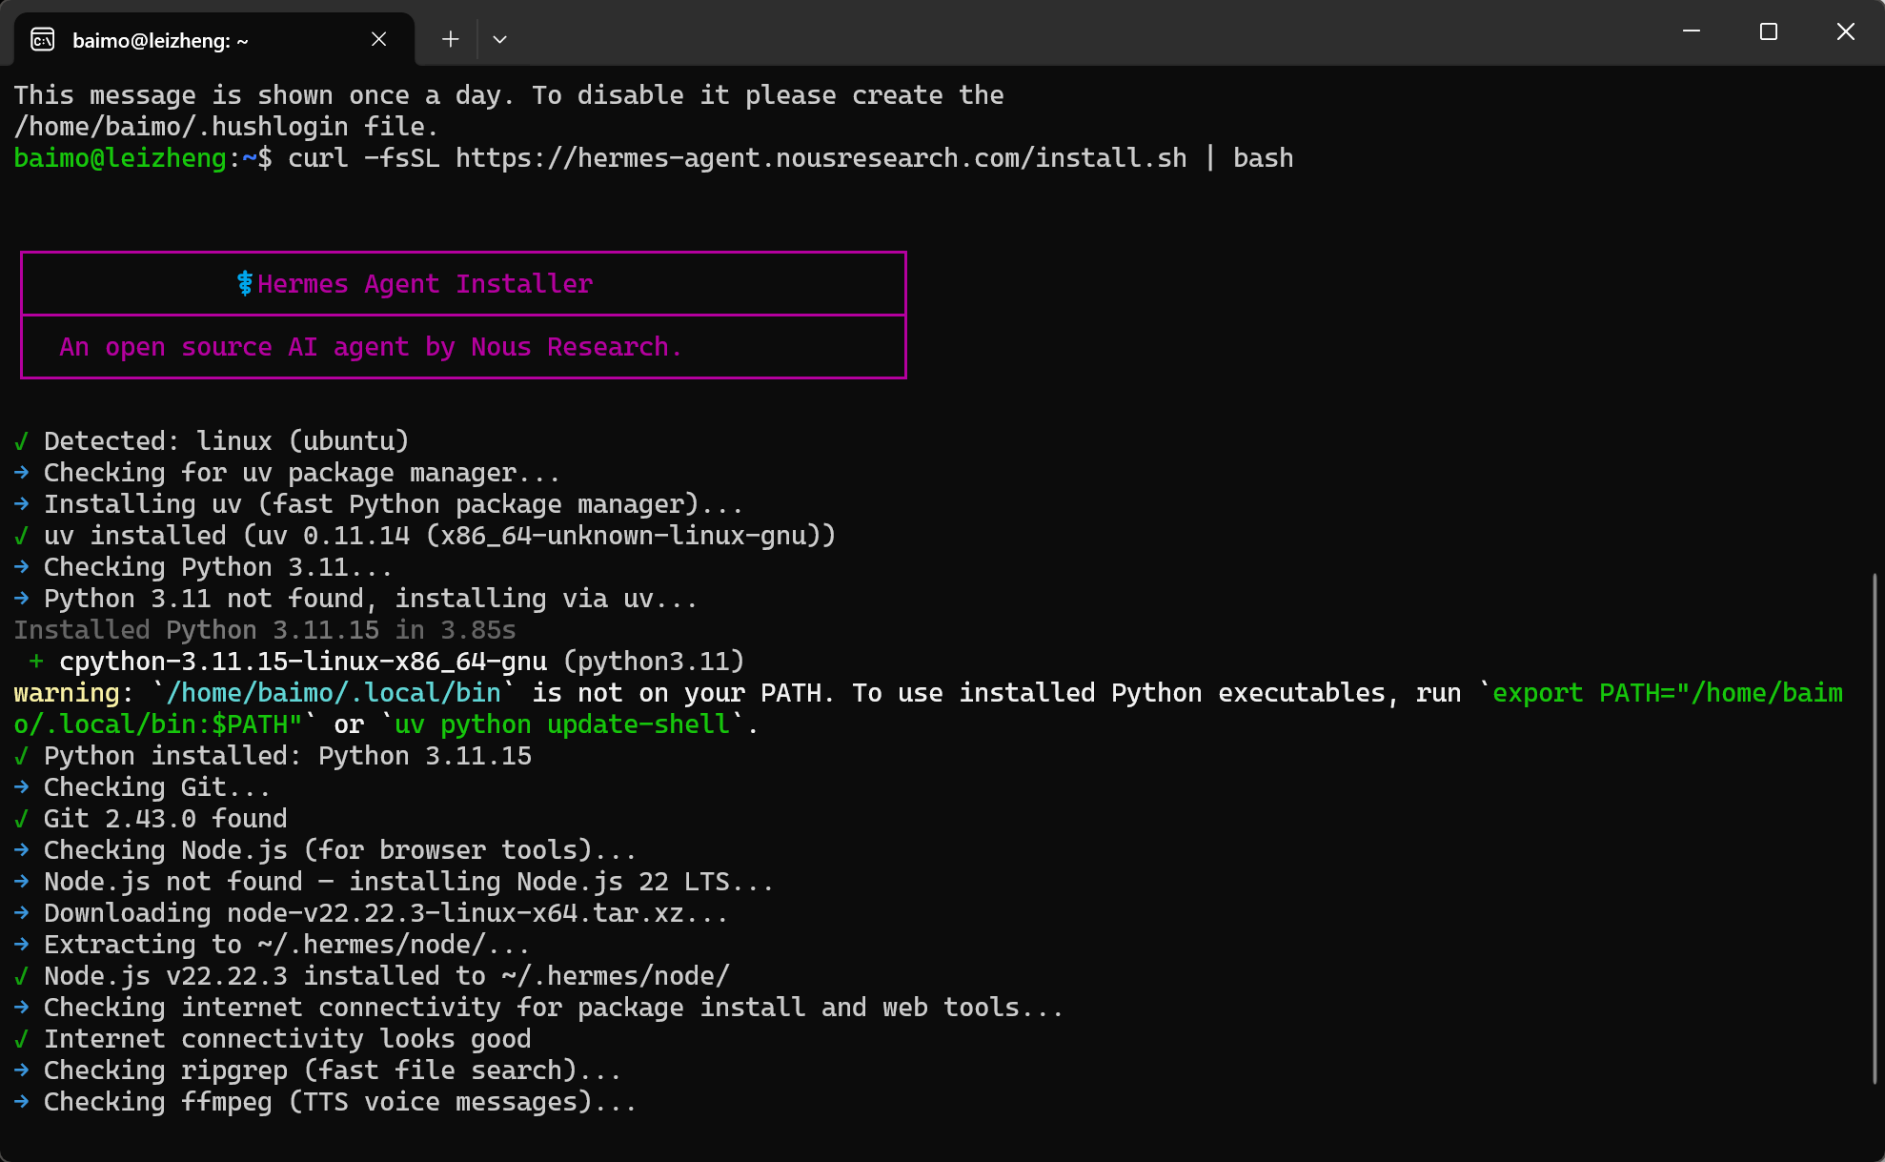
Task: Click 'uv python update-shell' command text
Action: pos(562,724)
